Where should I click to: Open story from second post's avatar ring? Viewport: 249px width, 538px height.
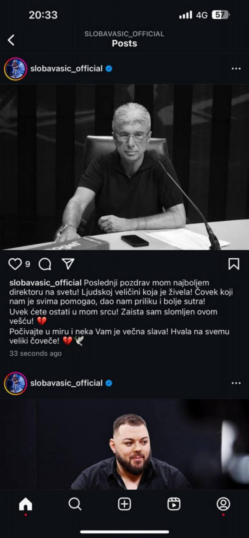[15, 383]
